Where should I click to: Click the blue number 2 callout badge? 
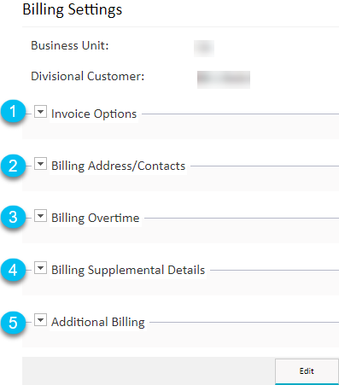tap(13, 166)
